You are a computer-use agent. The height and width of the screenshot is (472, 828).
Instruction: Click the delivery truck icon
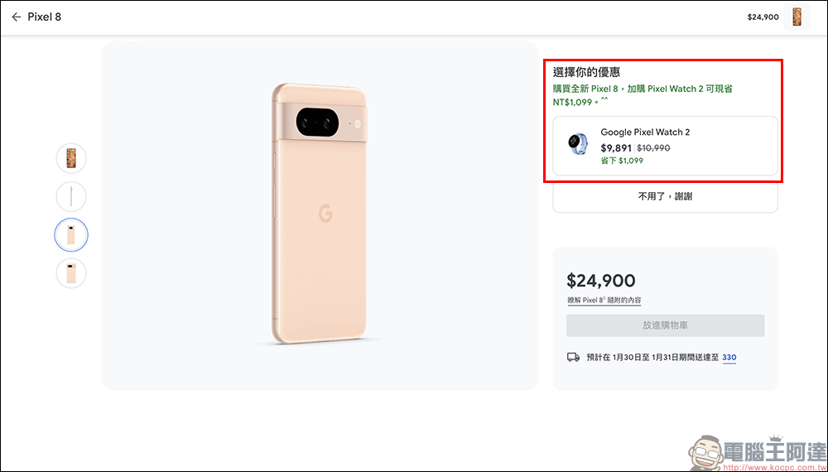click(x=573, y=358)
